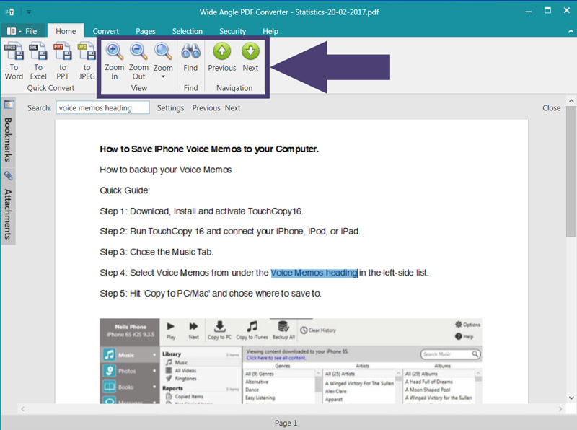Open the Bookmarks side panel
The image size is (577, 430).
[x=8, y=139]
